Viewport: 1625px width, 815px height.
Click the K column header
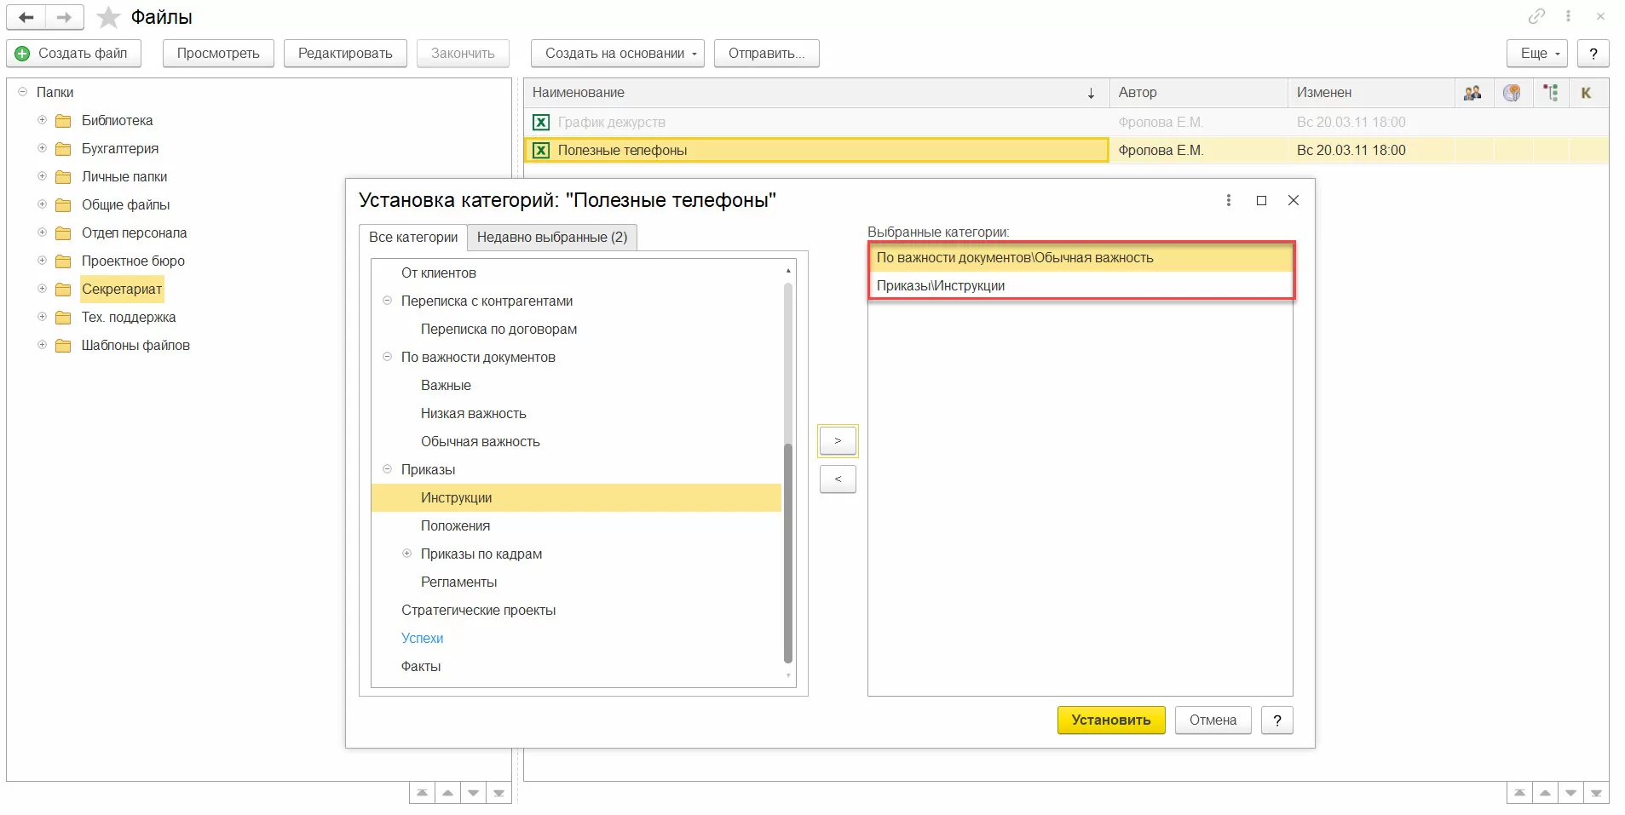click(x=1587, y=93)
